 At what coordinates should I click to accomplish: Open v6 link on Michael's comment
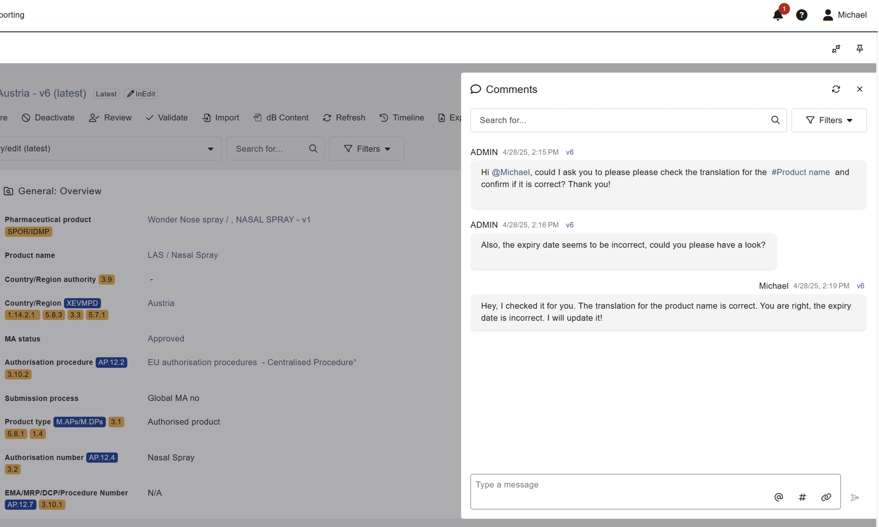click(x=860, y=286)
